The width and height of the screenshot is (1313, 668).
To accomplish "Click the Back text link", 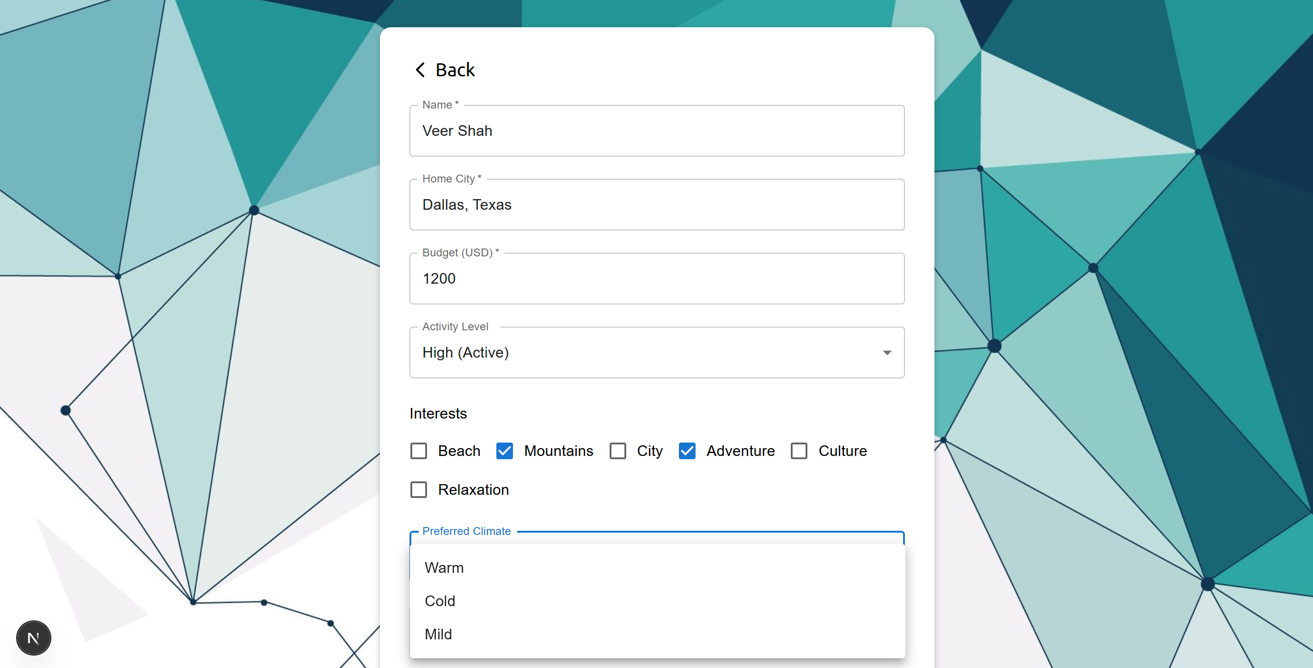I will [455, 70].
